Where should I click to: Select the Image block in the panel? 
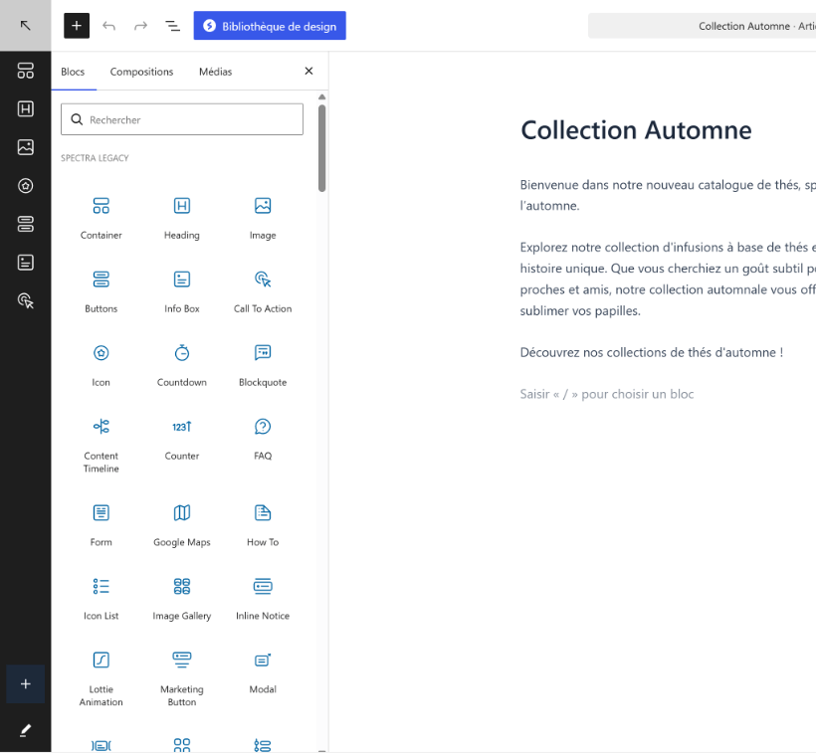(263, 218)
